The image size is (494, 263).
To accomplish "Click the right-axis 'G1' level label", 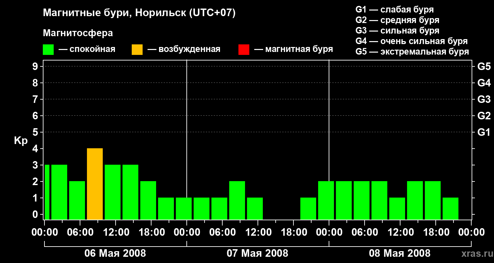I will [484, 132].
